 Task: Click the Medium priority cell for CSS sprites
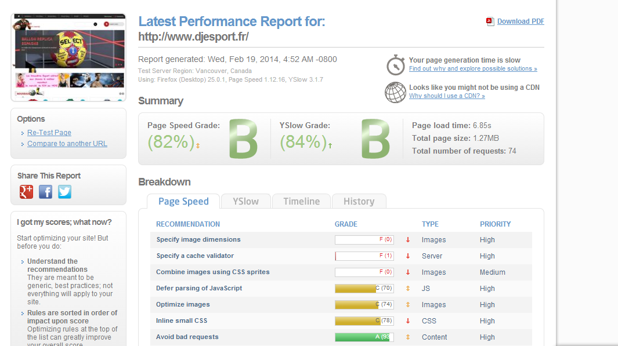pyautogui.click(x=492, y=272)
